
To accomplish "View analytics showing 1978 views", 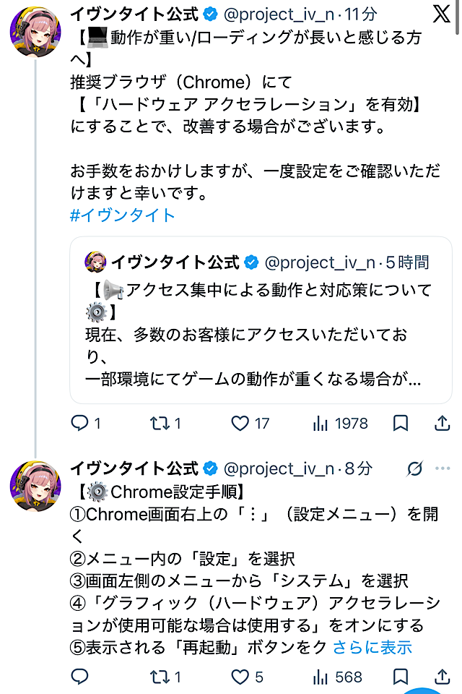I will [340, 424].
